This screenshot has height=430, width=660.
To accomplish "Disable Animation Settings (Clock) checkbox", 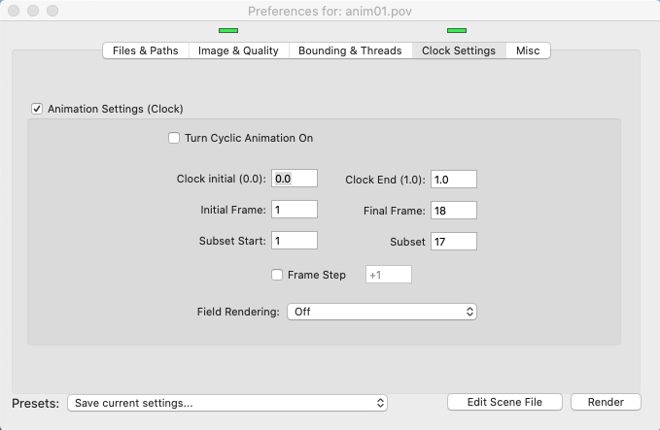I will pos(38,109).
